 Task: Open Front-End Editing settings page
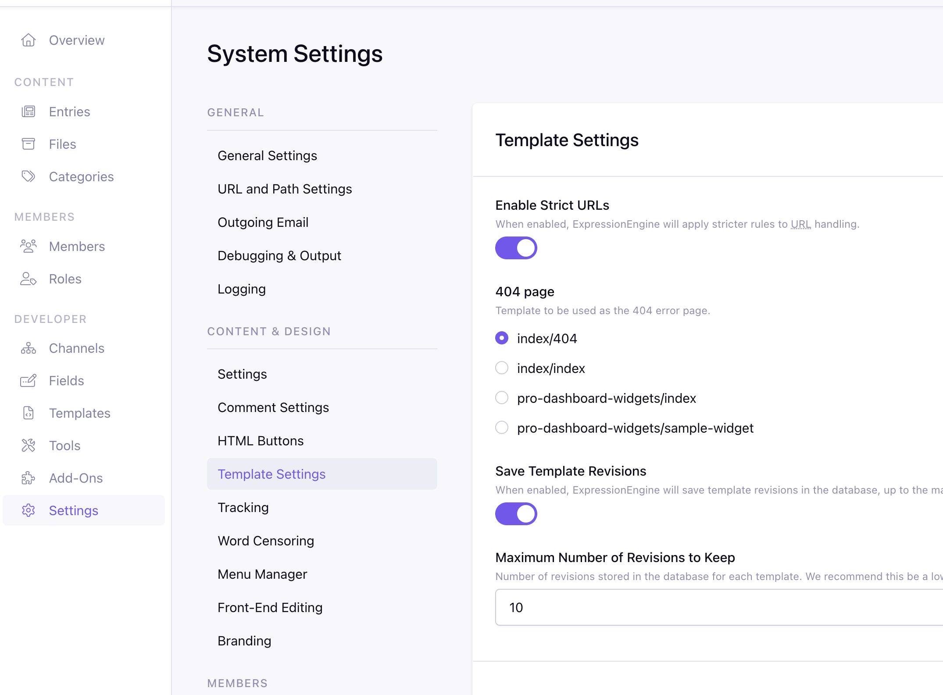[270, 607]
